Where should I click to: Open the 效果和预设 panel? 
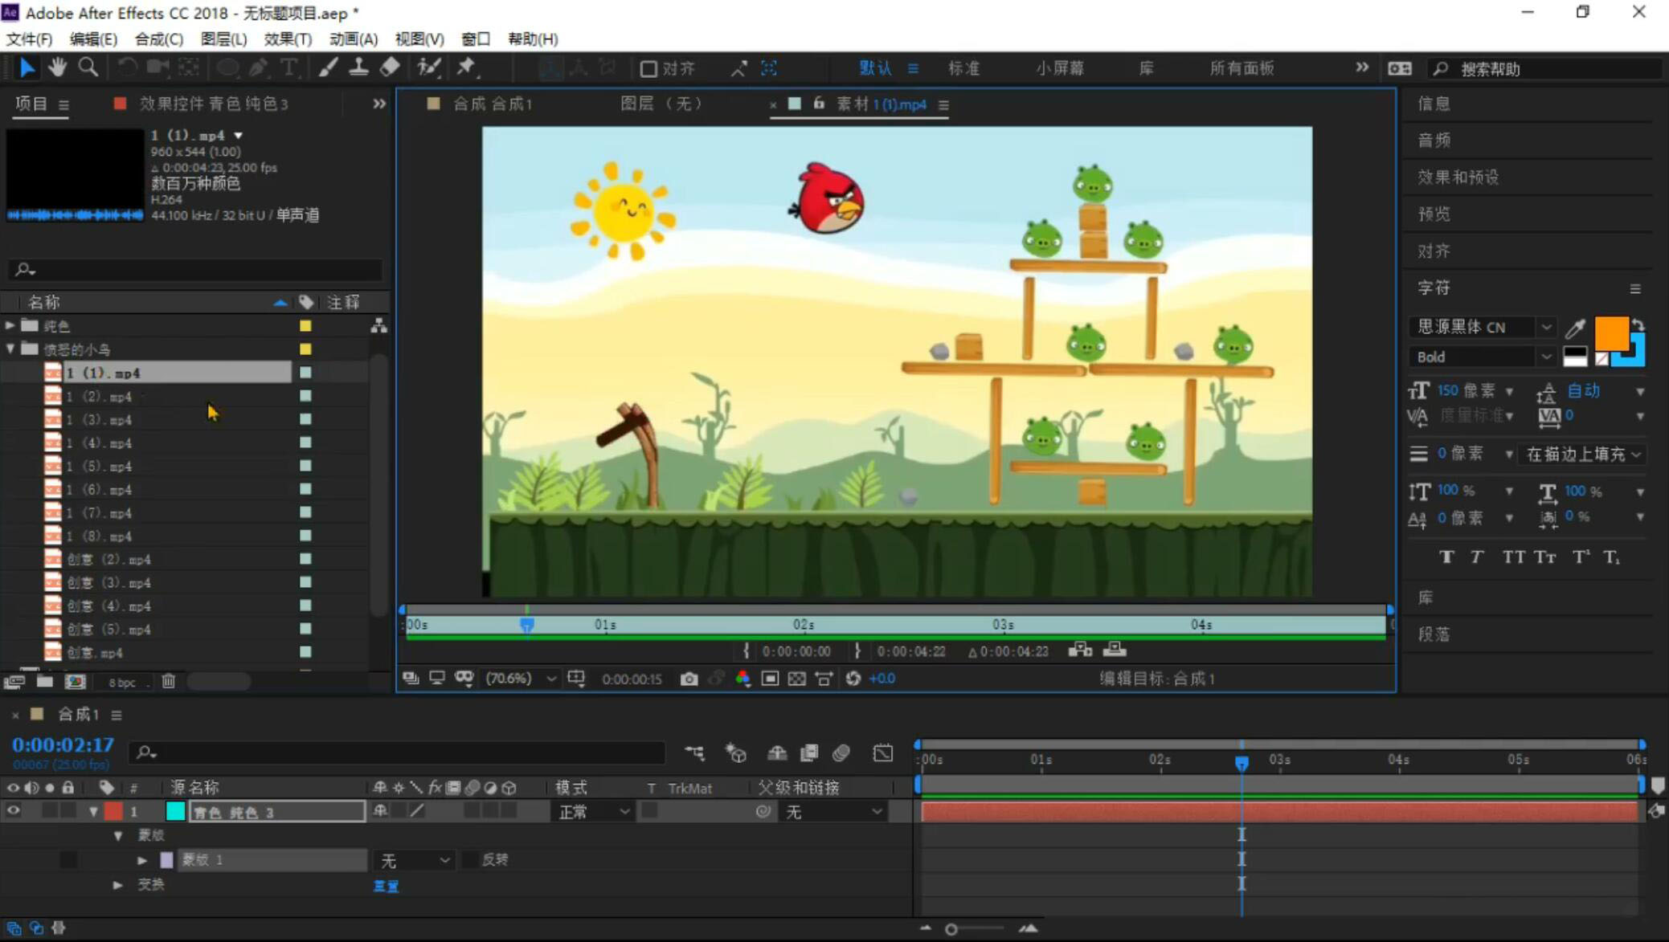1458,177
